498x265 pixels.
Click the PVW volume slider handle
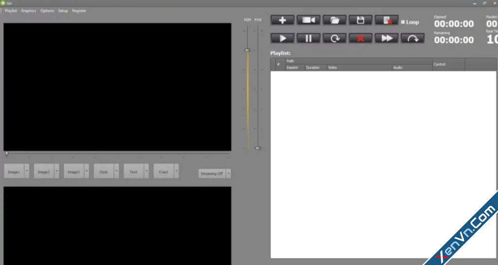[258, 148]
